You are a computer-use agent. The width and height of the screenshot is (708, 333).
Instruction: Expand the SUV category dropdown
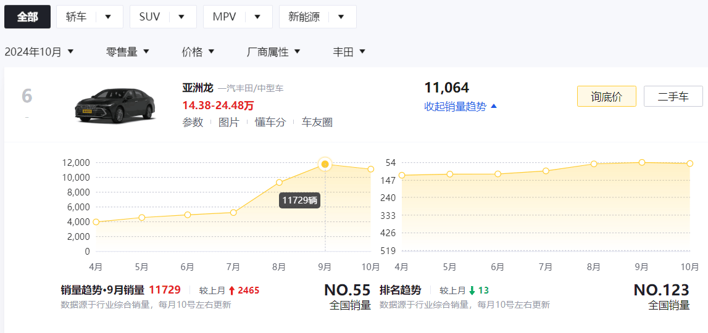[181, 17]
